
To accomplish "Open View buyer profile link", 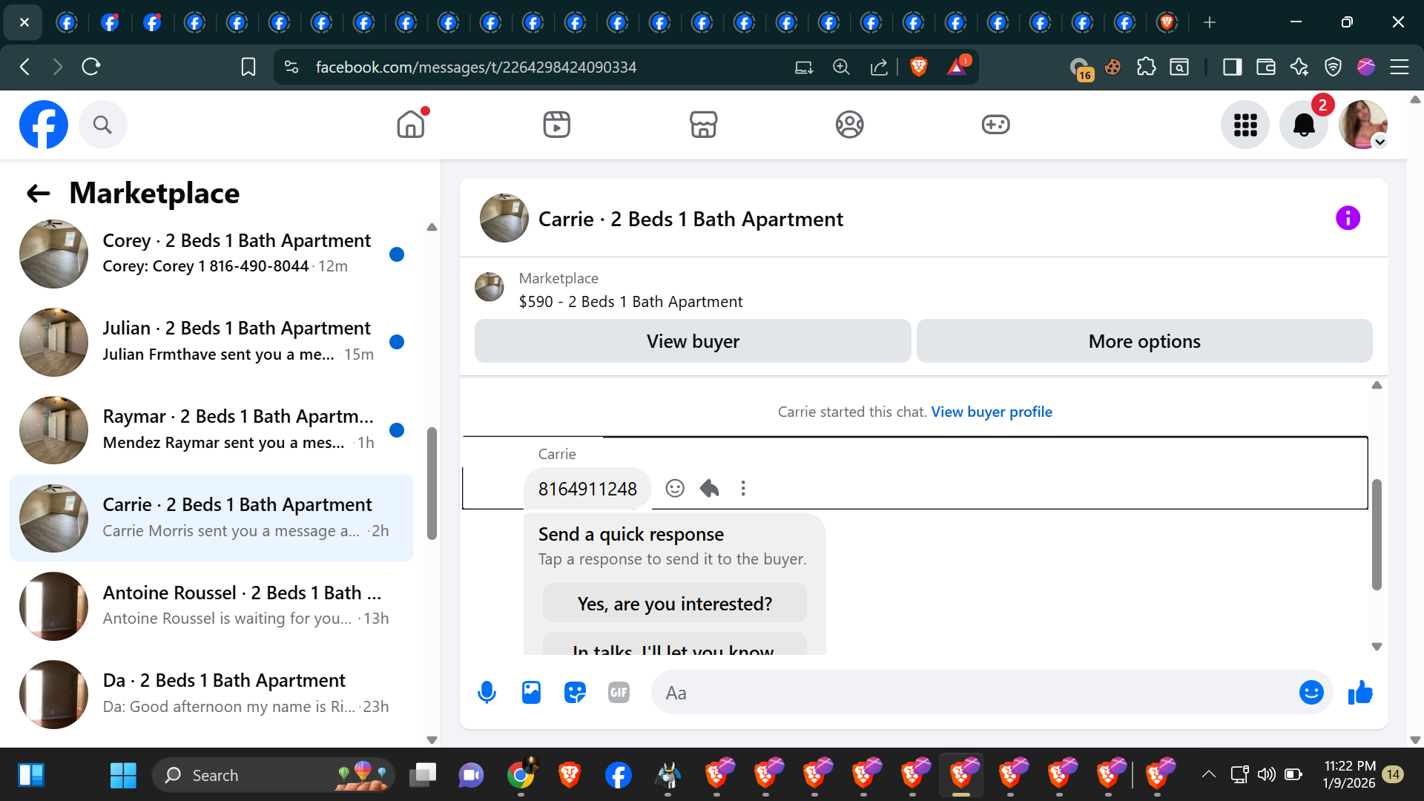I will point(991,412).
